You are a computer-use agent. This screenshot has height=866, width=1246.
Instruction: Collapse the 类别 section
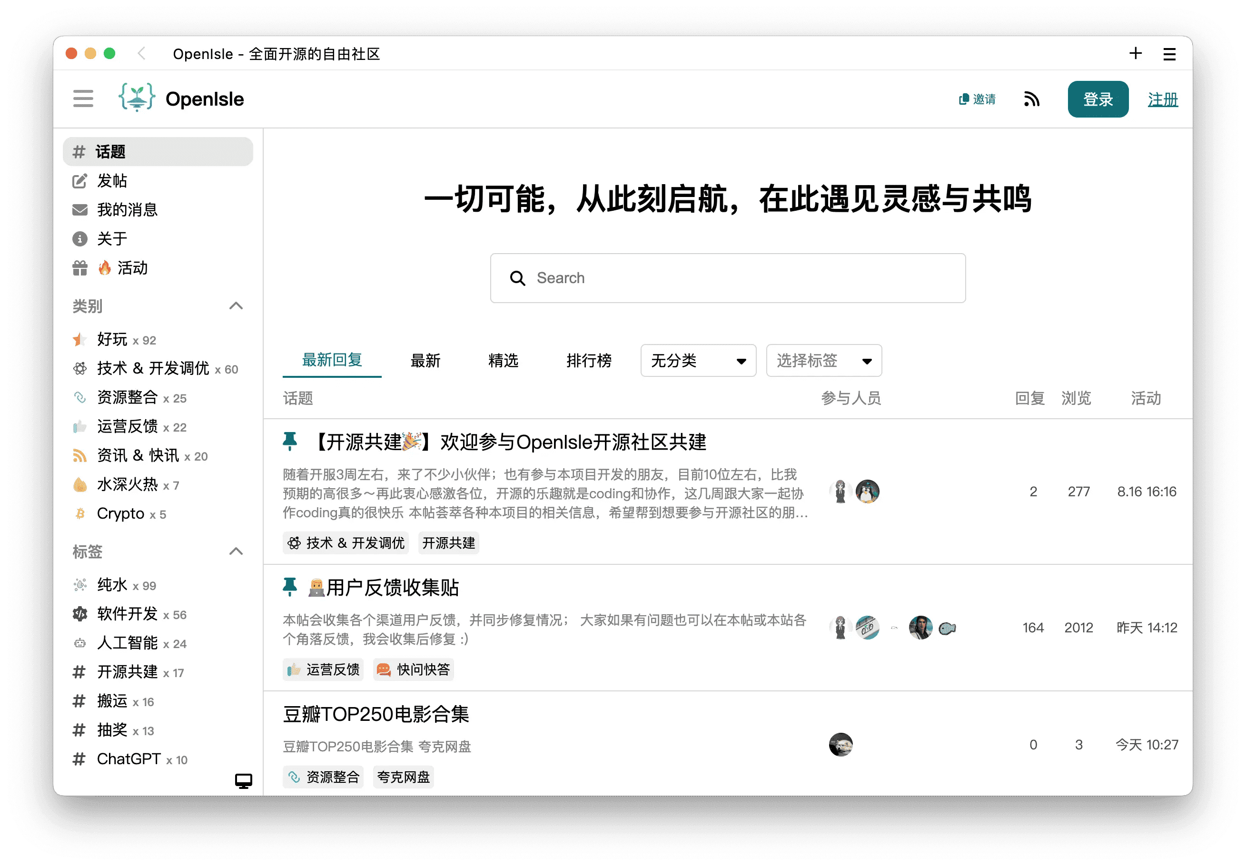(237, 306)
